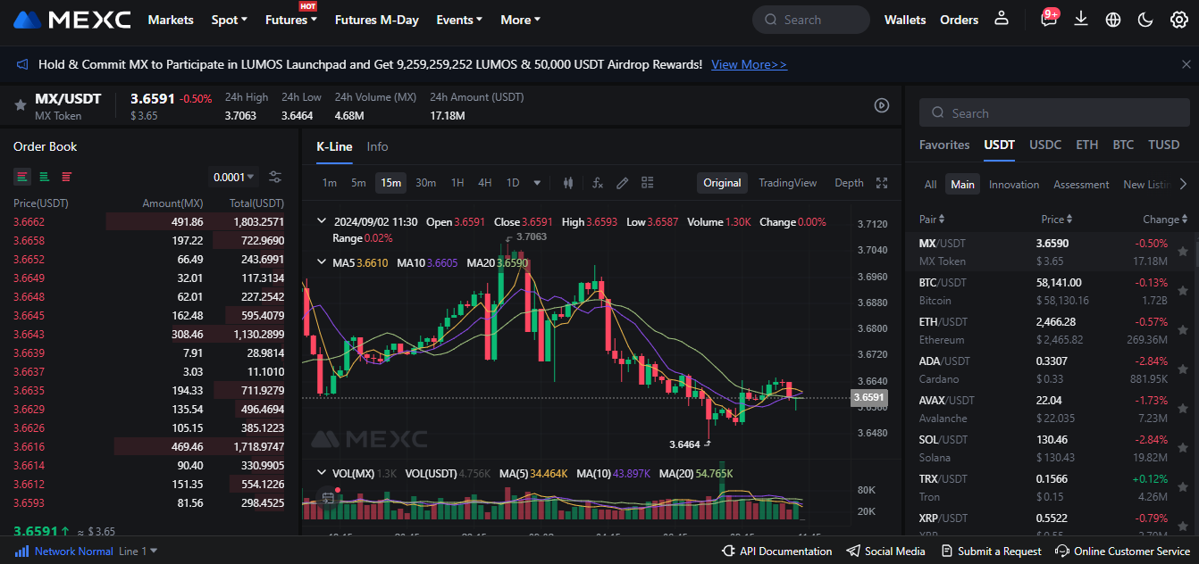Image resolution: width=1199 pixels, height=564 pixels.
Task: Click the top navigation Search field
Action: (x=811, y=20)
